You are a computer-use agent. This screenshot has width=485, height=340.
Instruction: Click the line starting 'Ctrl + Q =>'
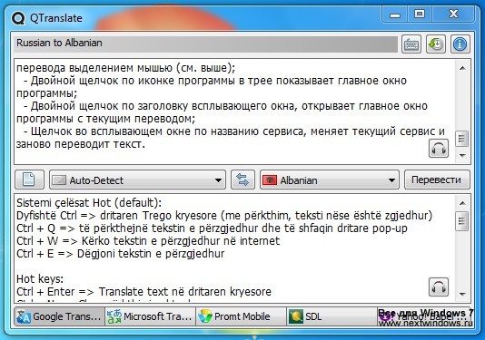[212, 228]
